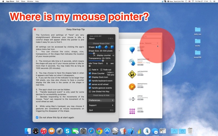Enable the Fade in checkbox

point(90,70)
